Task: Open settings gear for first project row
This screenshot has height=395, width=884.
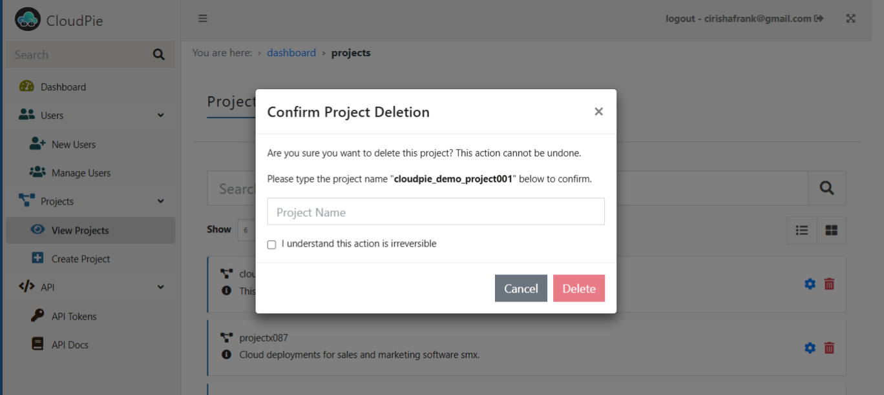Action: click(x=810, y=284)
